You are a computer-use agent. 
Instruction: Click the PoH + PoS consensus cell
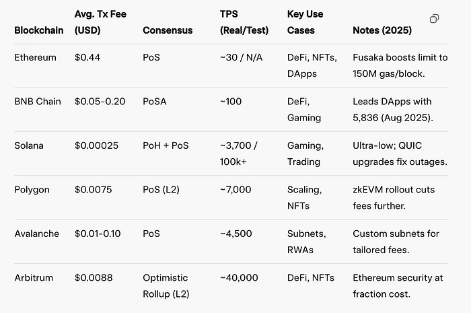(x=168, y=146)
